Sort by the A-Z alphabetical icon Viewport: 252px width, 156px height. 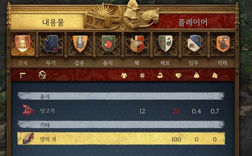tap(42, 75)
